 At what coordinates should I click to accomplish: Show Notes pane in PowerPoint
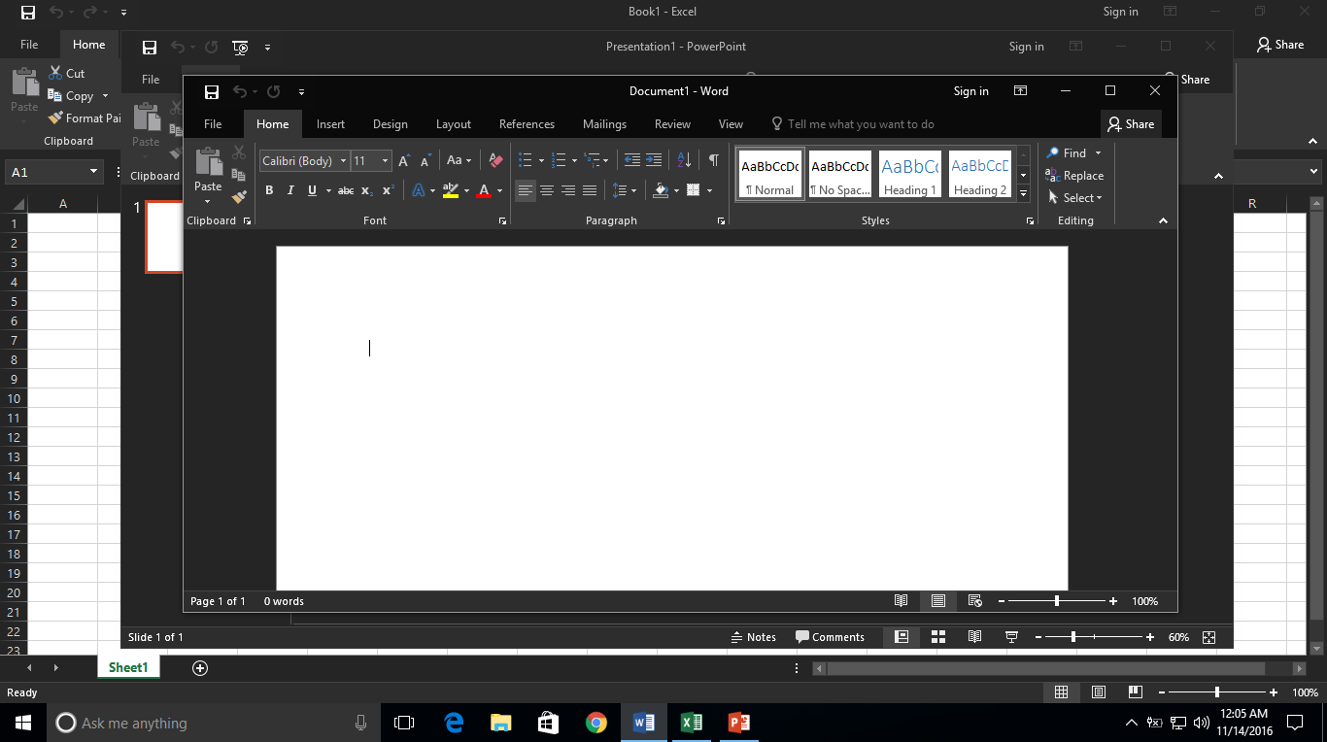[754, 637]
